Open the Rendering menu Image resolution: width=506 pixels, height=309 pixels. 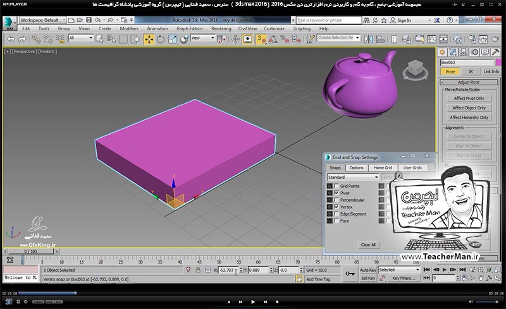pyautogui.click(x=221, y=28)
